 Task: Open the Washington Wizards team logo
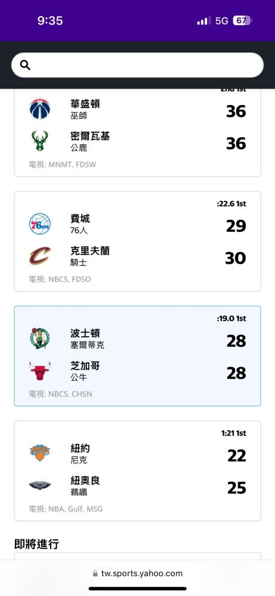point(40,109)
